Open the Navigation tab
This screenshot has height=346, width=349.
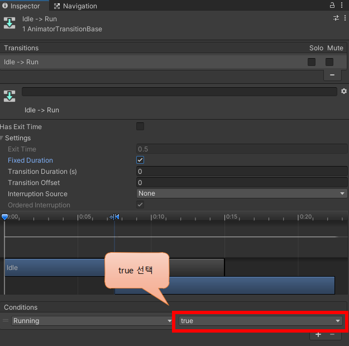coord(75,6)
